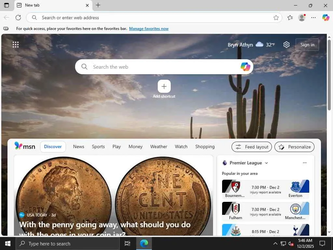Open network status tray icon
Viewport: 333px width, 250px height.
[283, 243]
